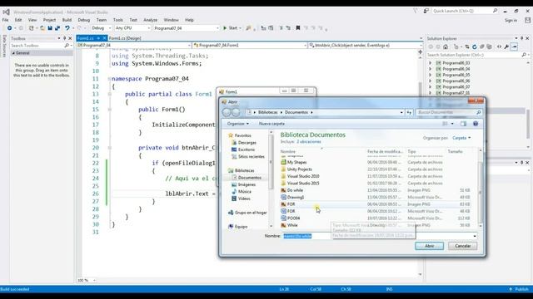Open the Build menu
Screen dimensions: 533x299
pyautogui.click(x=67, y=20)
